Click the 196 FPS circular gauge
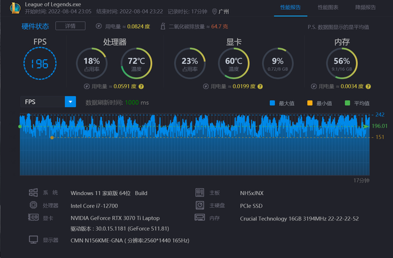Viewport: 393px width, 258px height. click(x=40, y=64)
